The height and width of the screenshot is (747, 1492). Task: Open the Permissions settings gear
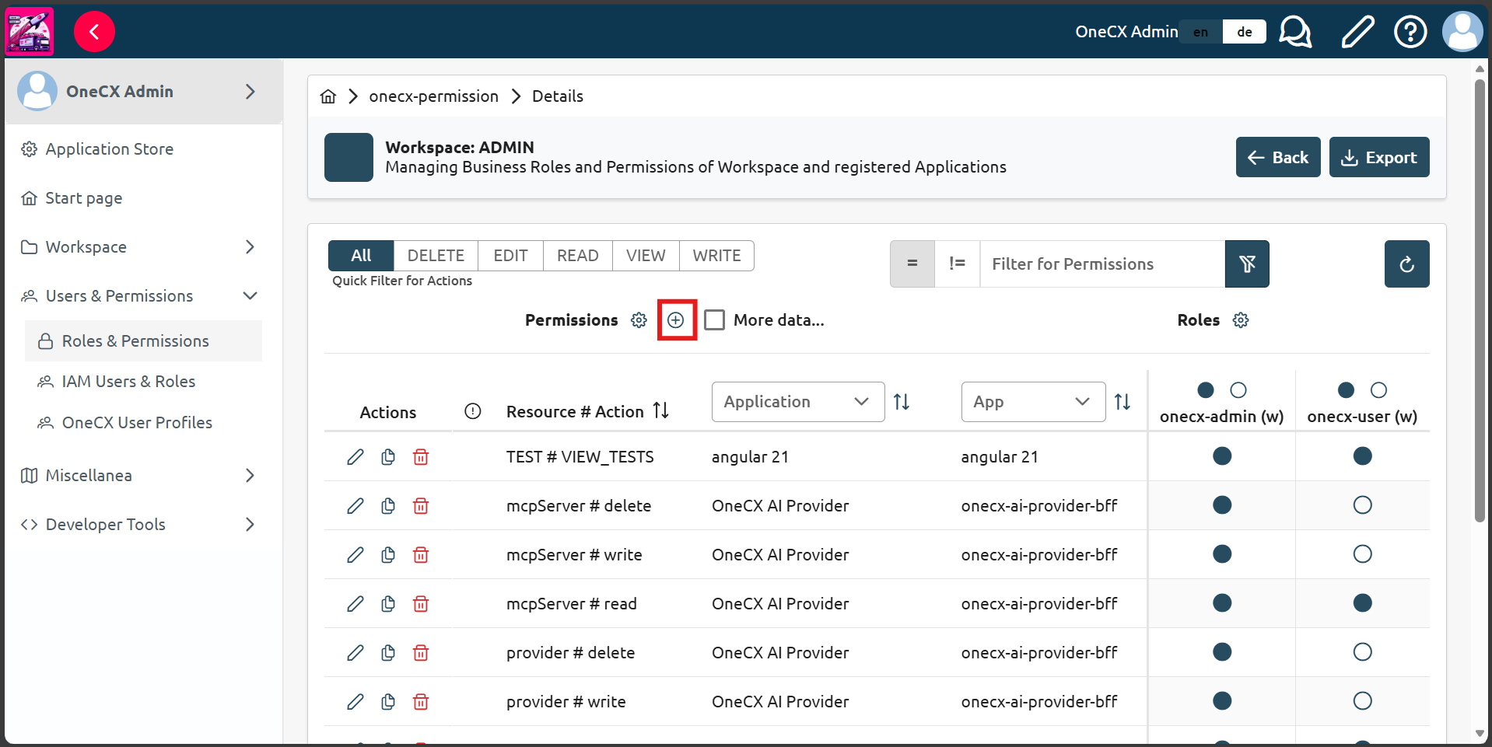click(639, 320)
